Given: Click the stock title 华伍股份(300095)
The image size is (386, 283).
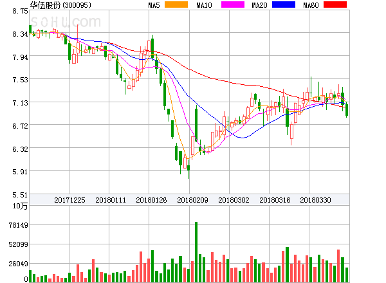Looking at the screenshot, I should 60,5.
